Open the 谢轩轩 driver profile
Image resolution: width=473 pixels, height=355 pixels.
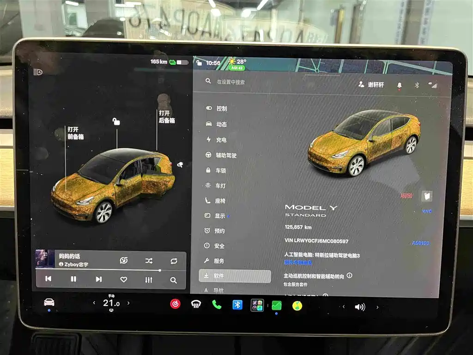[x=371, y=85]
